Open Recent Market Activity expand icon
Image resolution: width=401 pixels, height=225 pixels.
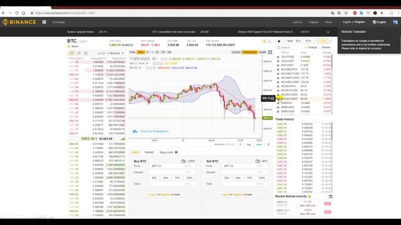click(x=330, y=196)
